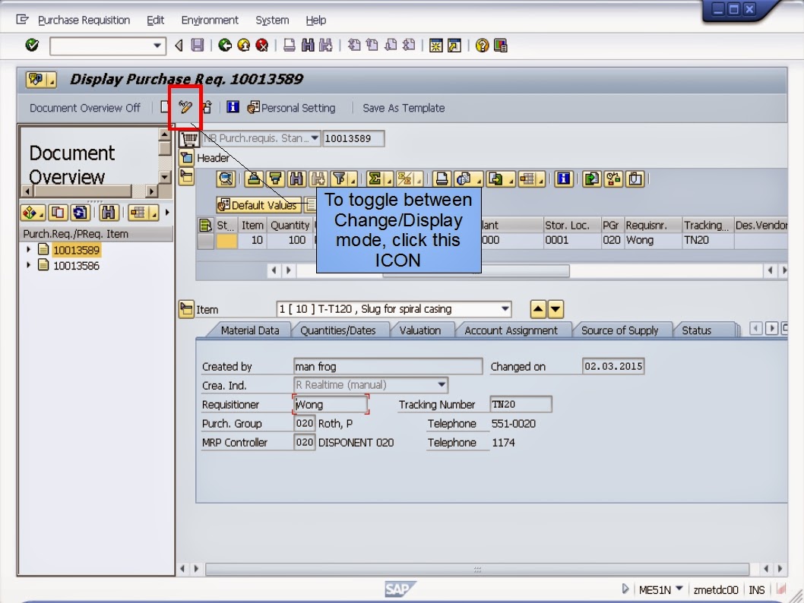Go back using the green arrow icon

tap(223, 46)
